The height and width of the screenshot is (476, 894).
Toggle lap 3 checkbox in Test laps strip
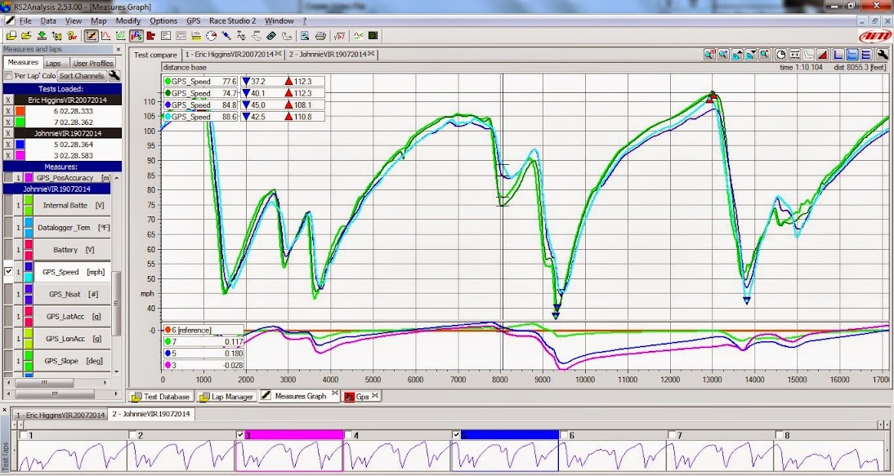[240, 435]
